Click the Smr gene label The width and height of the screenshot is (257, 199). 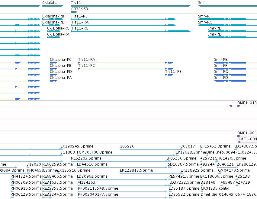click(201, 3)
